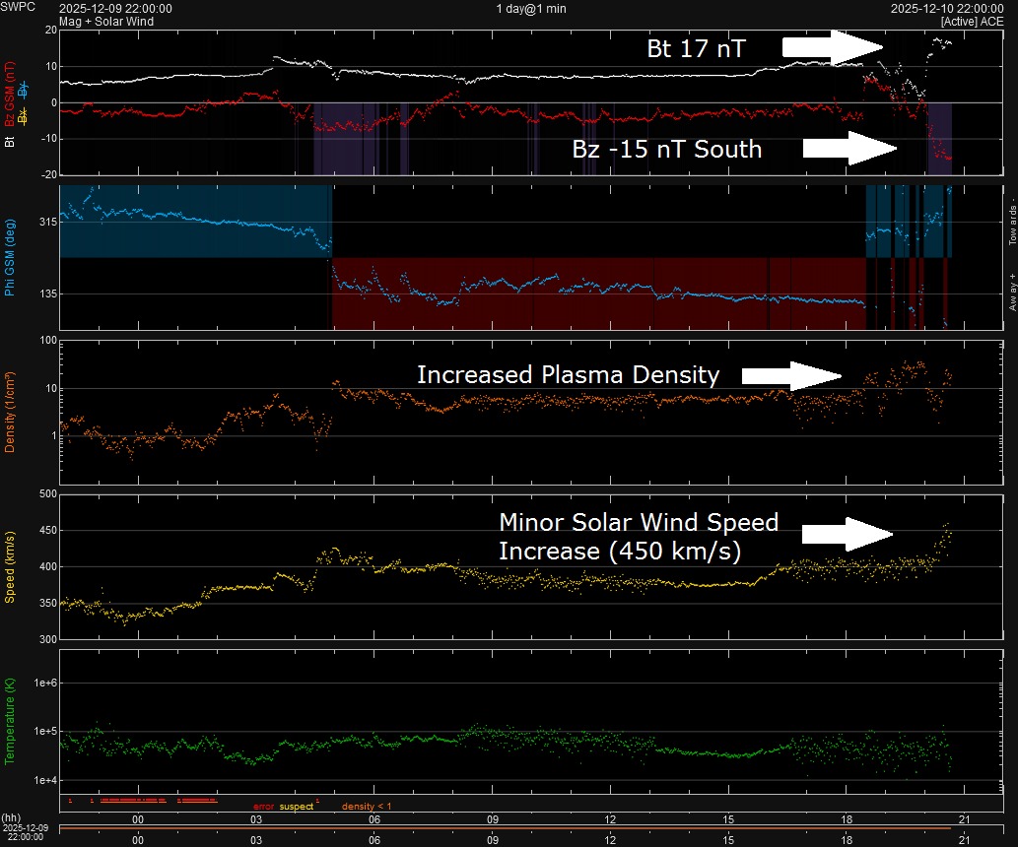Click the 'Towards -' sector label
Image resolution: width=1018 pixels, height=847 pixels.
tap(1012, 222)
